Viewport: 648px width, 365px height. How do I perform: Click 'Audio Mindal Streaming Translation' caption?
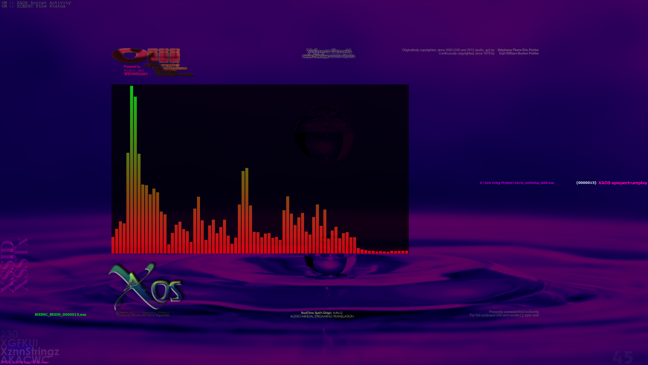pos(322,316)
